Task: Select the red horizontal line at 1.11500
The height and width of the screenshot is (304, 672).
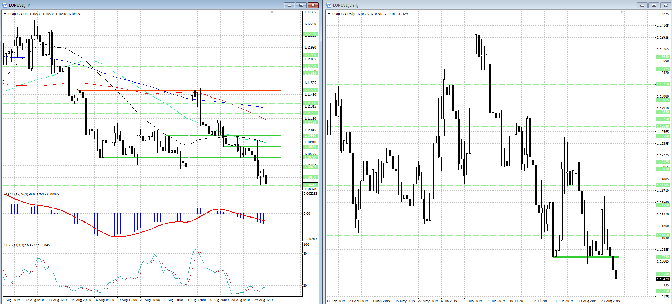Action: click(181, 90)
